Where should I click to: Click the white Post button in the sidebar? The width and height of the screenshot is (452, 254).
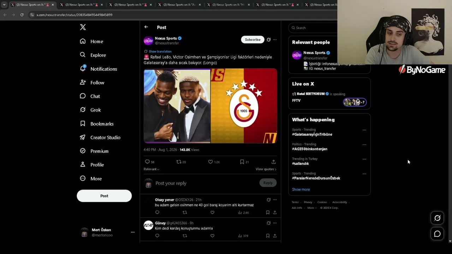tap(104, 196)
